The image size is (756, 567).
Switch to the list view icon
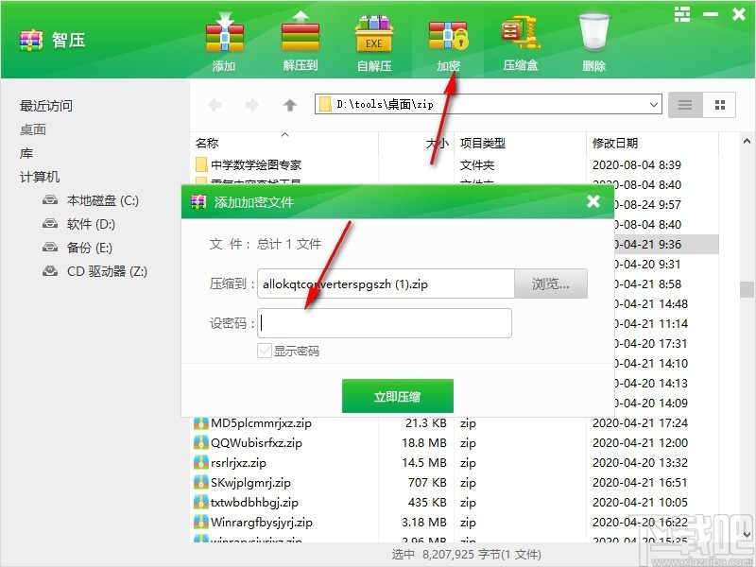click(683, 104)
